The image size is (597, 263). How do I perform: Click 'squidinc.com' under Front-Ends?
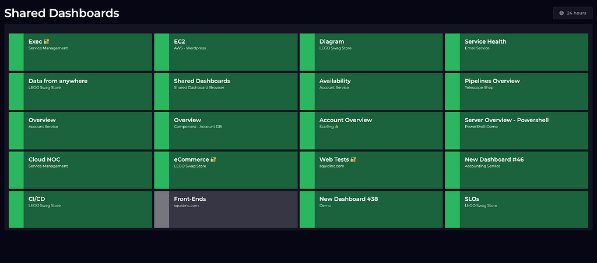(186, 205)
